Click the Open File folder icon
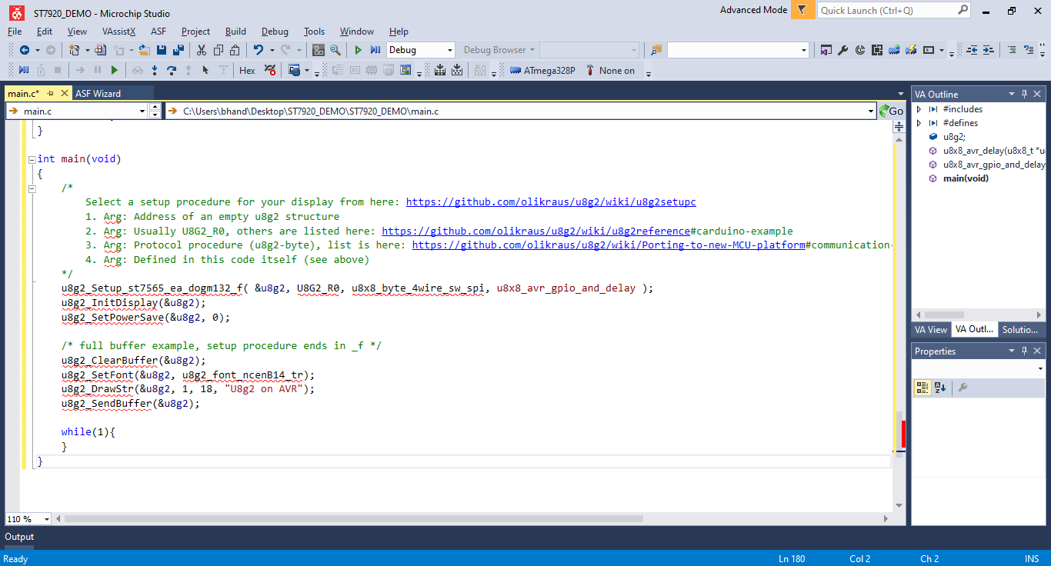The width and height of the screenshot is (1051, 566). point(145,50)
